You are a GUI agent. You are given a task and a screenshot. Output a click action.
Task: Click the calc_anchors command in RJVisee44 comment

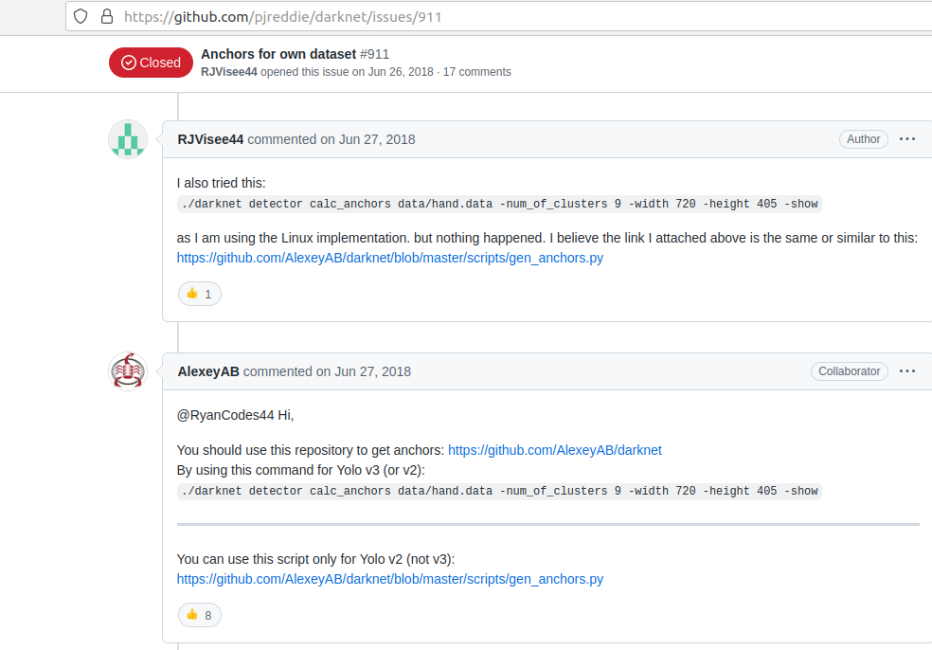pos(499,204)
